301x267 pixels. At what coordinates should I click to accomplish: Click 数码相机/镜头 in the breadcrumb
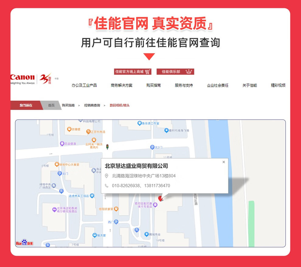point(119,105)
